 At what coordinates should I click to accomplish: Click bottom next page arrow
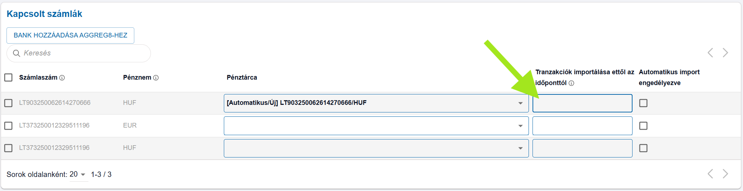coord(725,174)
